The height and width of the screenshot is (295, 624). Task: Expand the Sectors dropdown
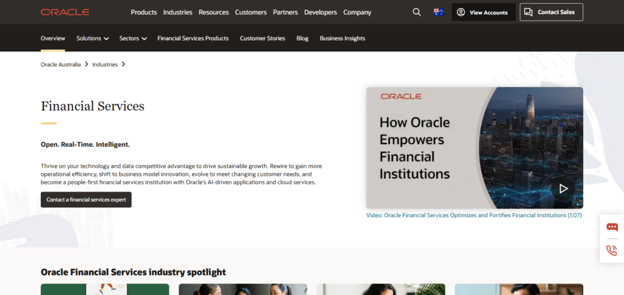(133, 38)
